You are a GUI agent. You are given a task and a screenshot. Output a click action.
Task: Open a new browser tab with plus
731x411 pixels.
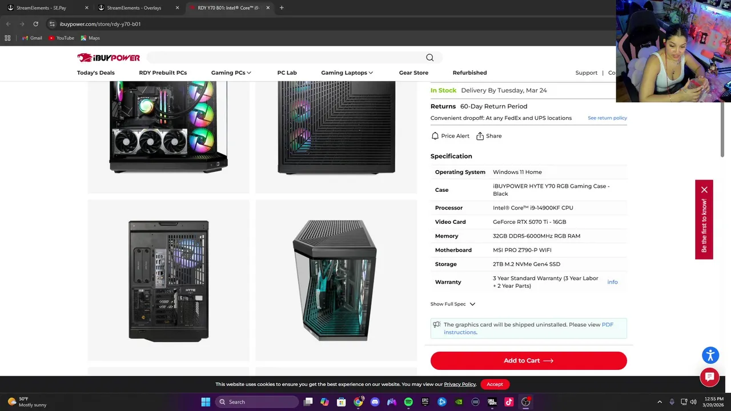coord(282,8)
